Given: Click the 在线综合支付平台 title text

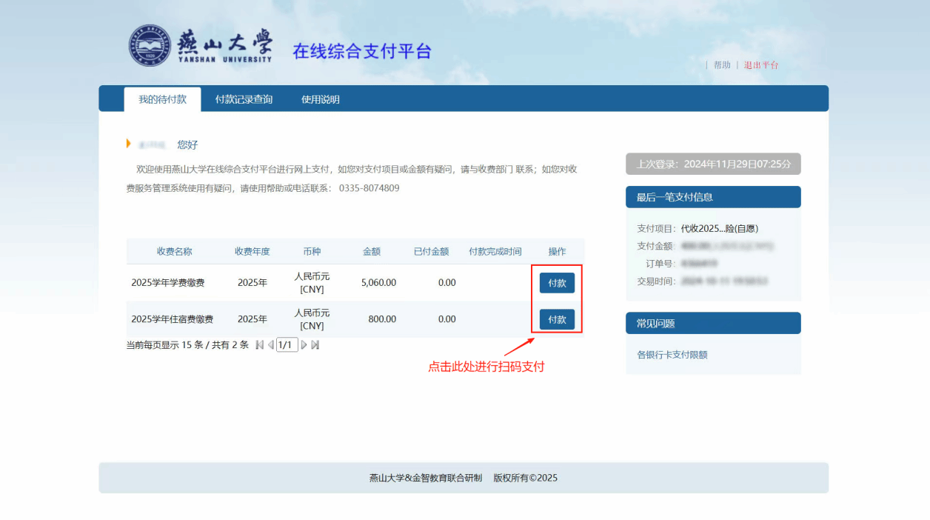Looking at the screenshot, I should point(361,51).
